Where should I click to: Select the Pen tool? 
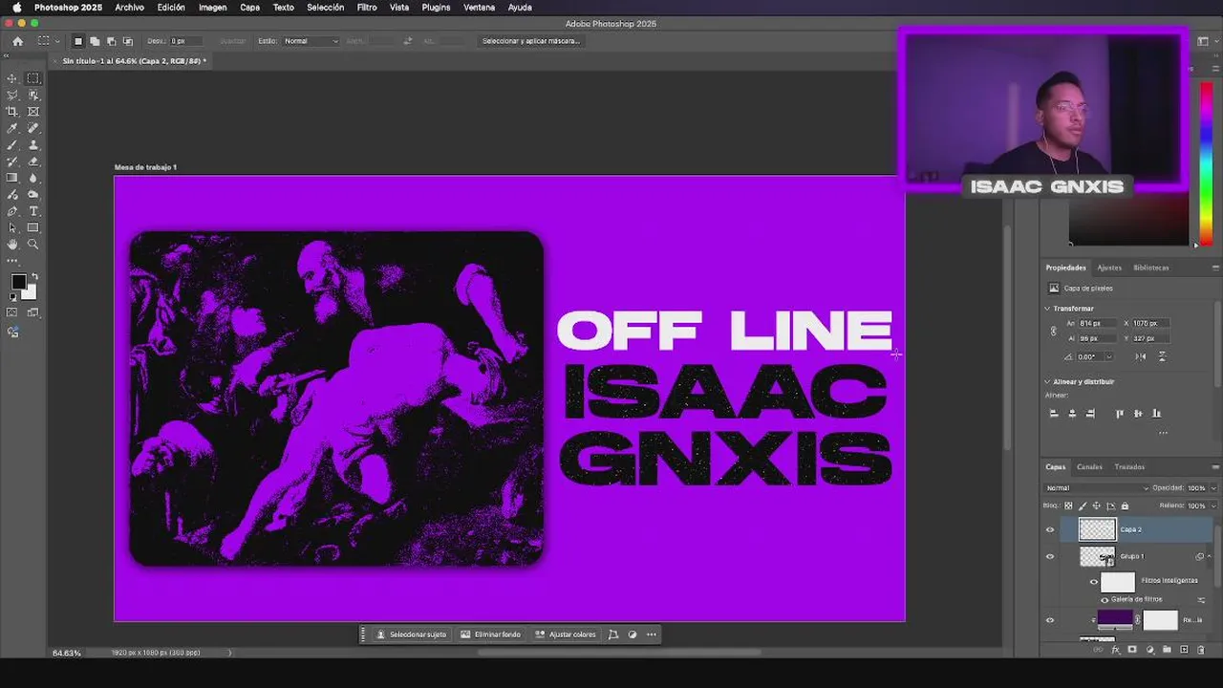click(12, 211)
